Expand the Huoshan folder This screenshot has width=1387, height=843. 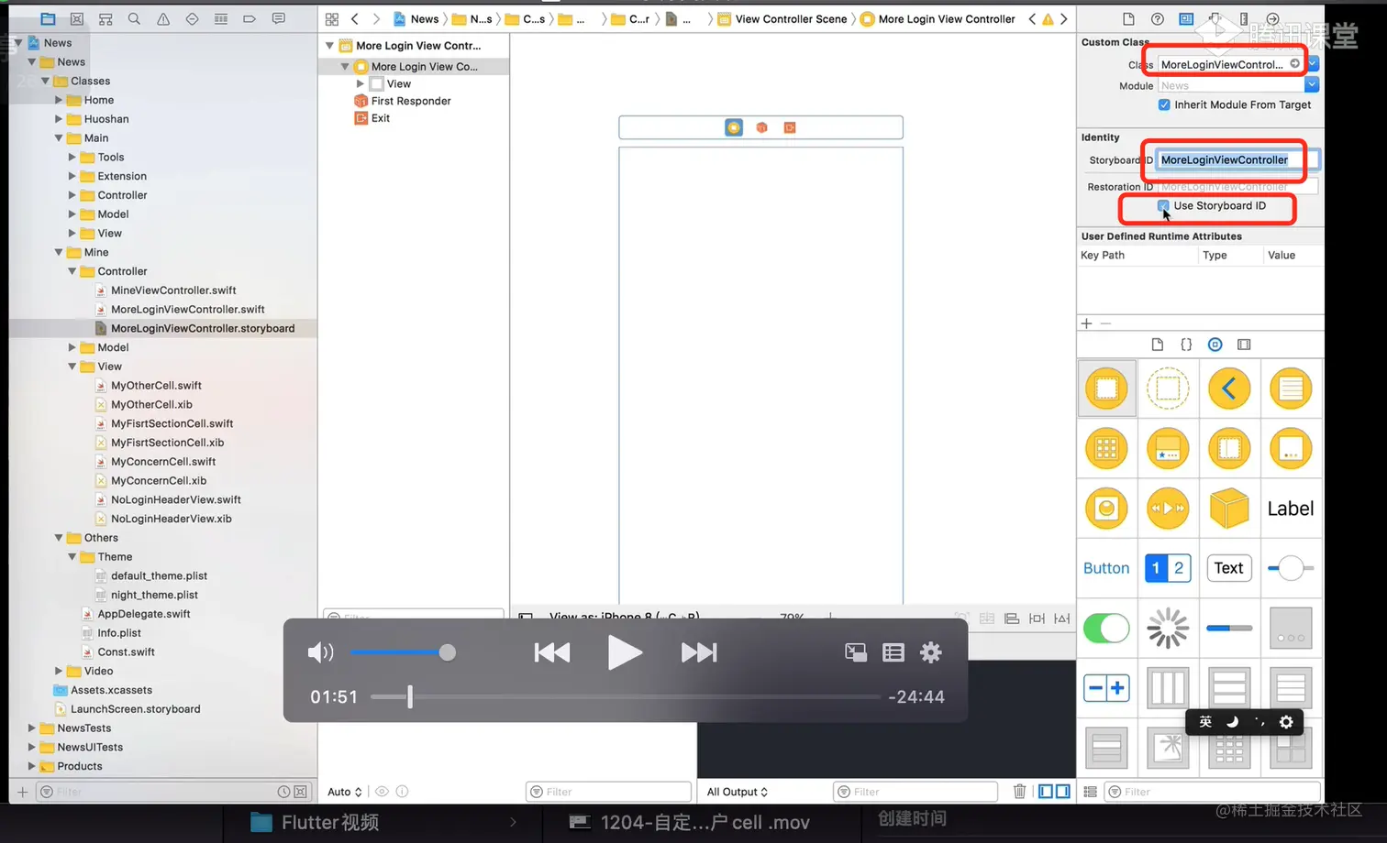tap(59, 119)
